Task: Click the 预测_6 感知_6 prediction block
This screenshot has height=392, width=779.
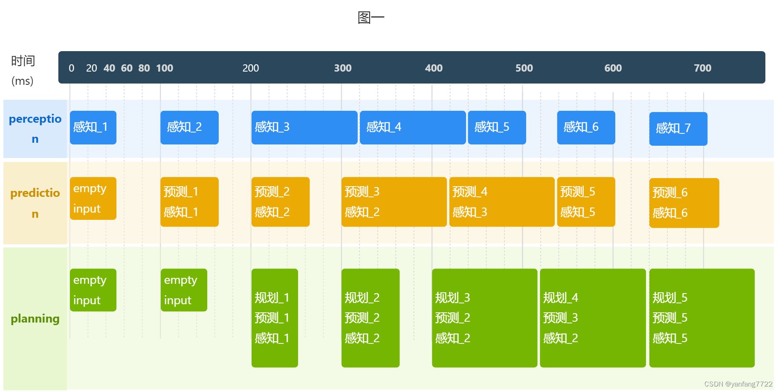Action: [684, 203]
